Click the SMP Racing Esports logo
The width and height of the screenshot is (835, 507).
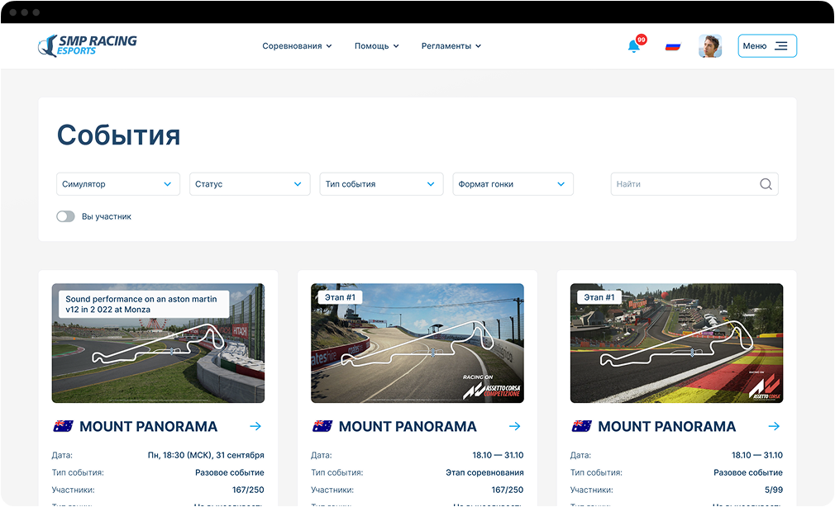point(88,45)
